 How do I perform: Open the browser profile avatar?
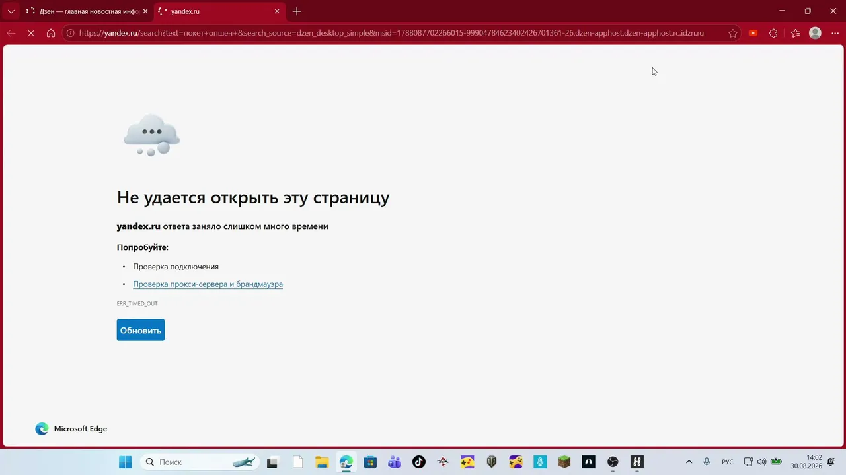816,33
